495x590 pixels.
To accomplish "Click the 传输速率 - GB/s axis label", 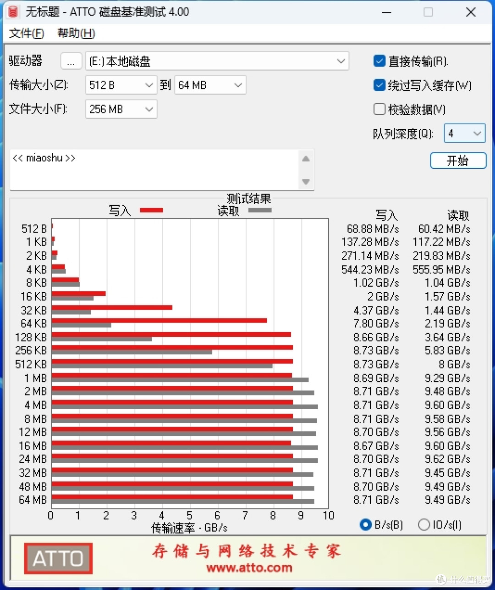I will tap(189, 528).
